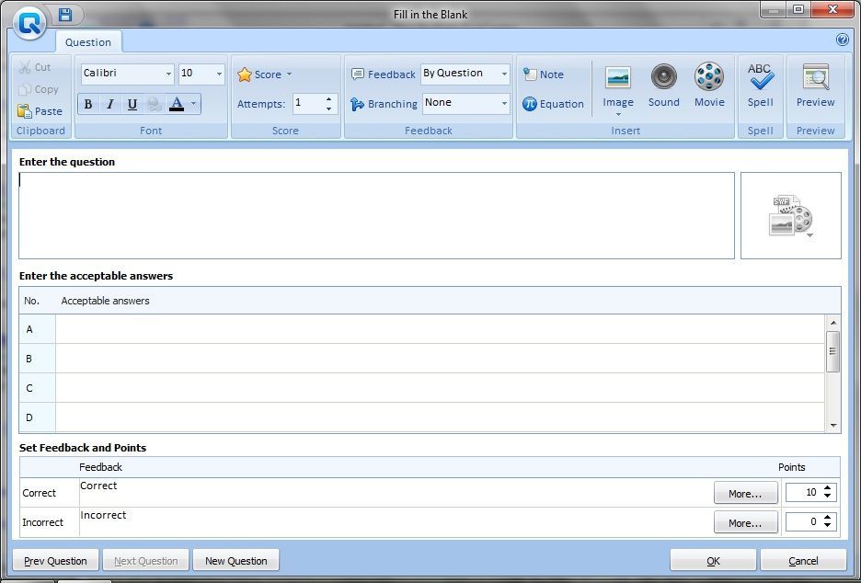Toggle bold formatting
This screenshot has width=861, height=583.
click(87, 104)
